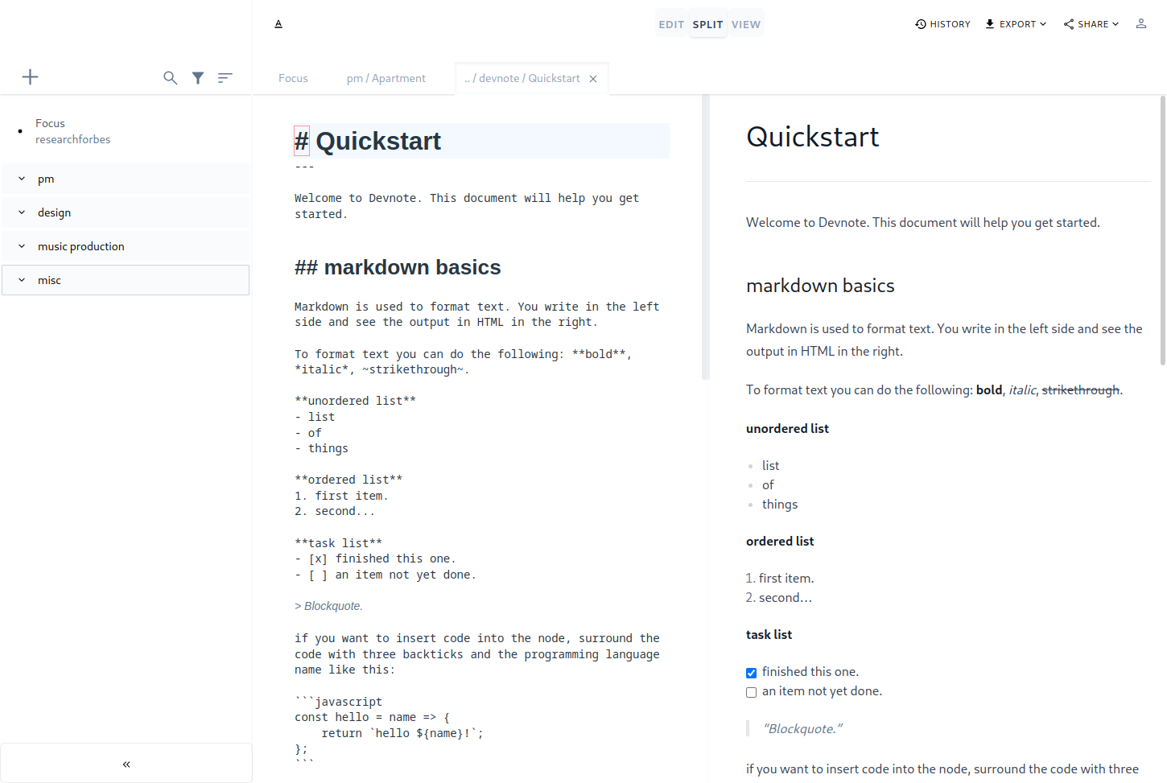Open the user account icon
The width and height of the screenshot is (1167, 783).
point(1140,24)
